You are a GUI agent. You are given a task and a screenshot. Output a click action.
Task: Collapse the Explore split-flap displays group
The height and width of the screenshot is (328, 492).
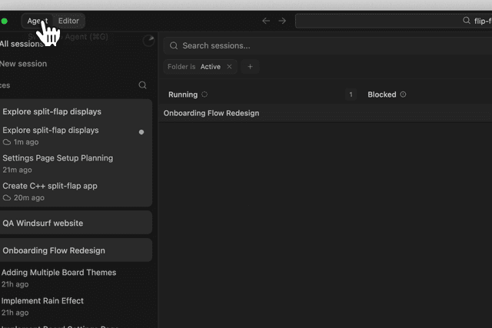52,111
